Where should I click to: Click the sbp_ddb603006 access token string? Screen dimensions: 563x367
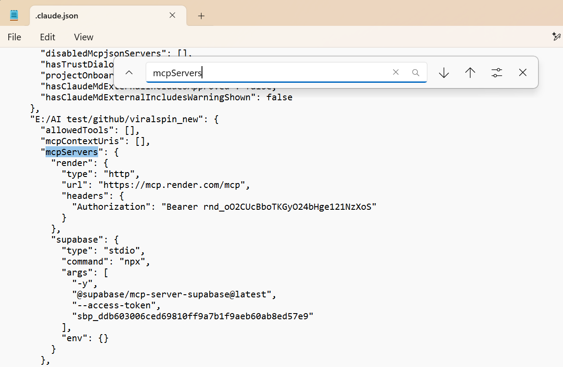(193, 316)
